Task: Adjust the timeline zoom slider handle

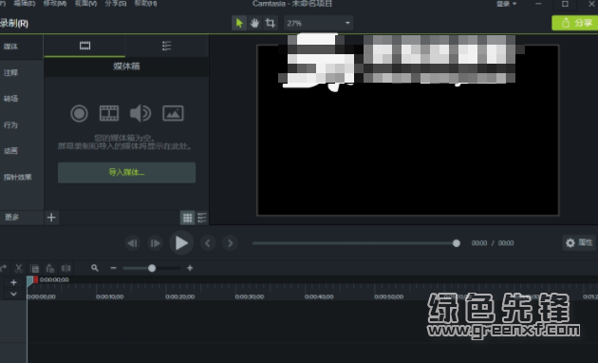Action: (x=152, y=268)
